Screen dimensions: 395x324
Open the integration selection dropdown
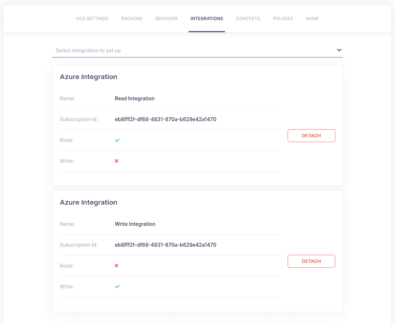coord(197,50)
